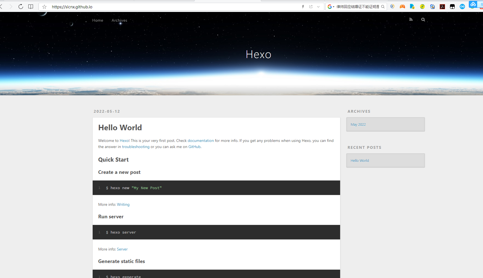Open the Hello World post title
Image resolution: width=483 pixels, height=278 pixels.
[x=120, y=127]
